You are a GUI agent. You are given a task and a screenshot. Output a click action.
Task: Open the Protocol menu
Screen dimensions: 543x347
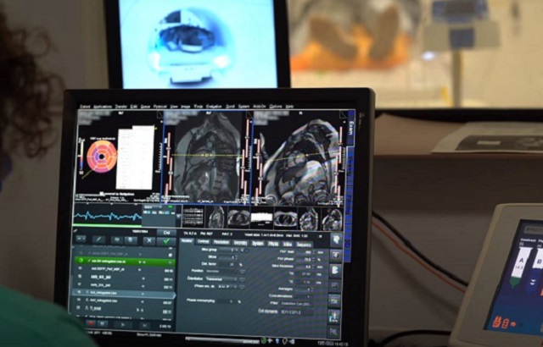[x=160, y=107]
